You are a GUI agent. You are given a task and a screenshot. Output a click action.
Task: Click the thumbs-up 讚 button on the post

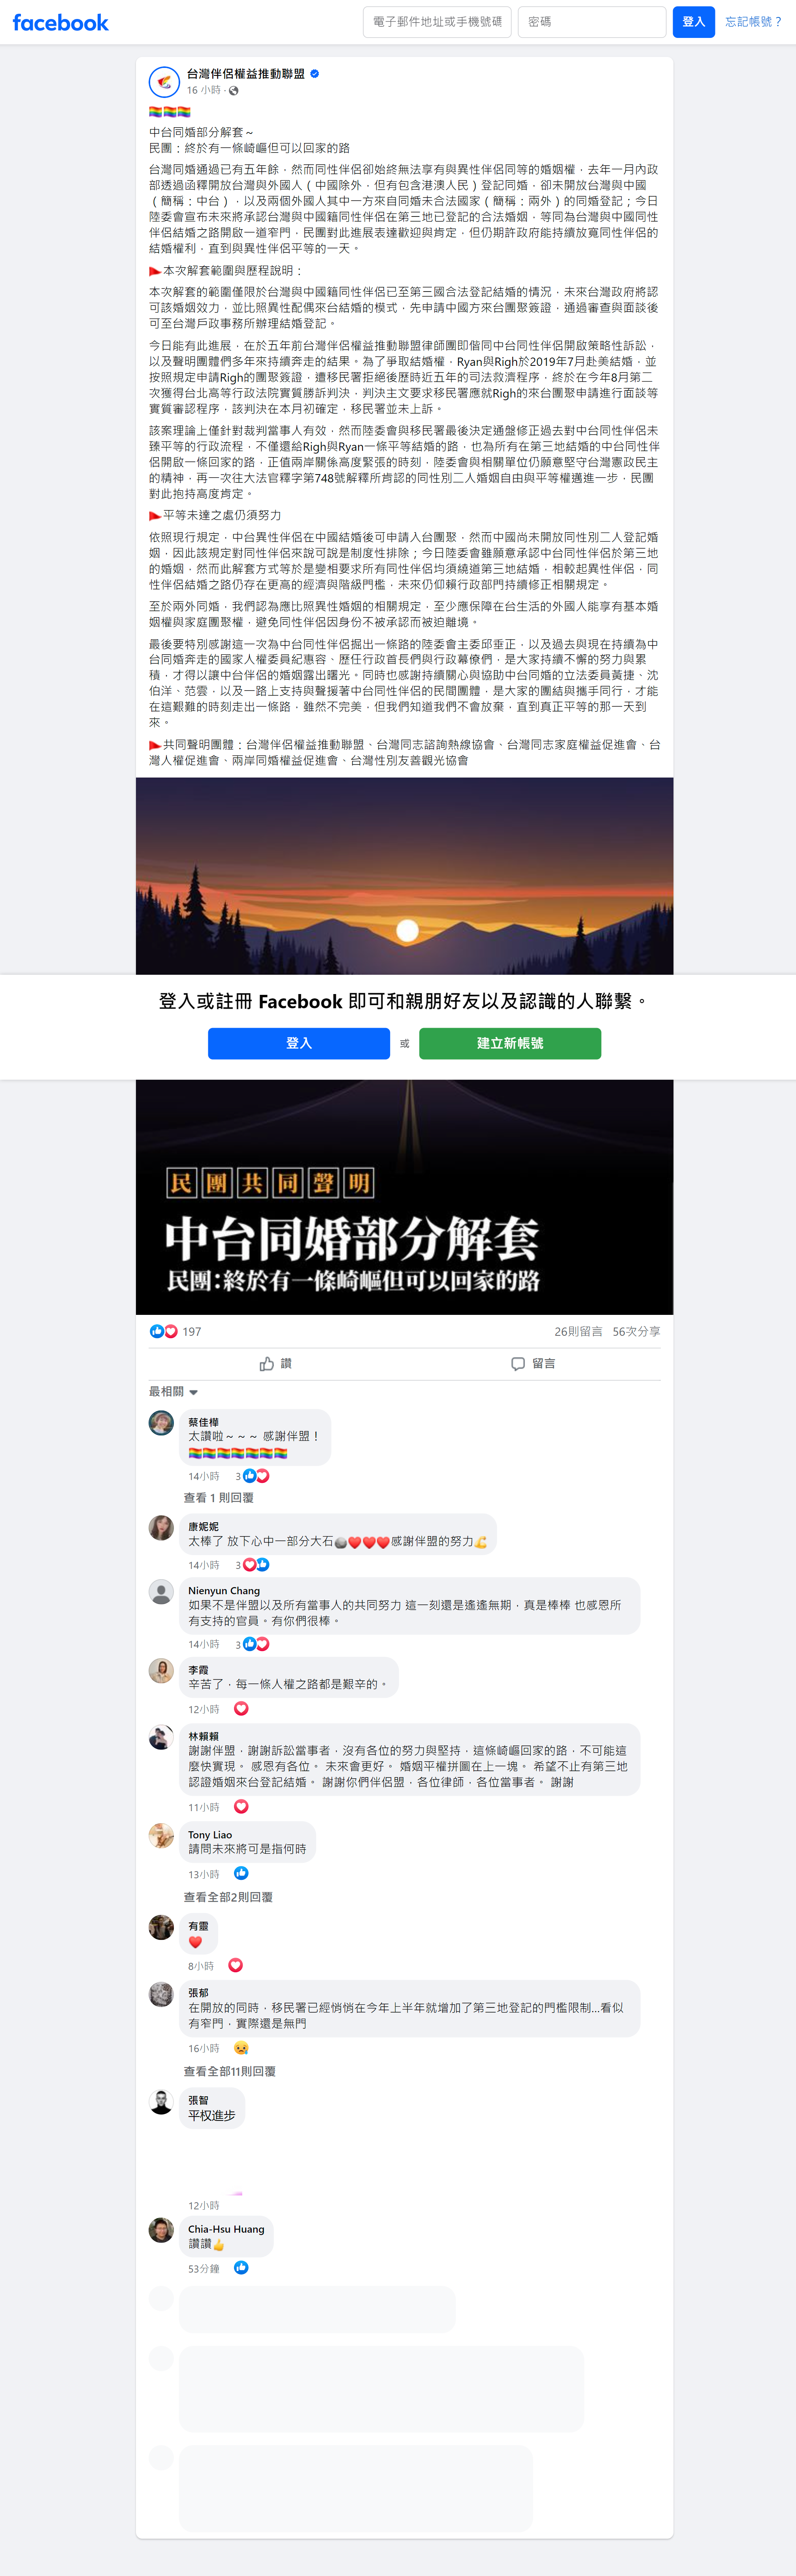pos(276,1364)
